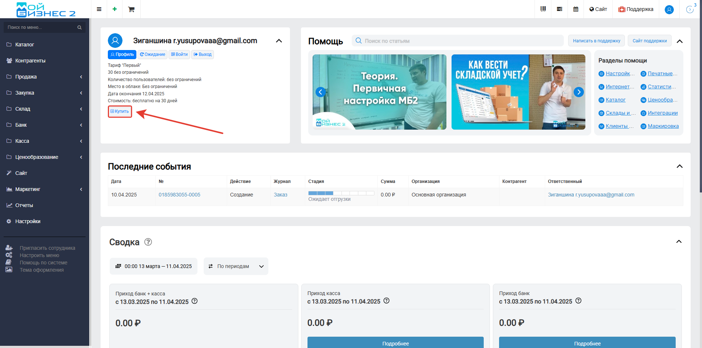Viewport: 702px width, 348px height.
Task: Open Интеграции help section link
Action: 663,113
